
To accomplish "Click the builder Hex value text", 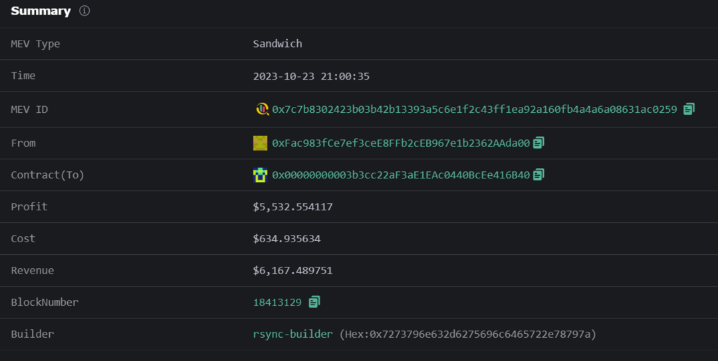I will click(x=467, y=334).
